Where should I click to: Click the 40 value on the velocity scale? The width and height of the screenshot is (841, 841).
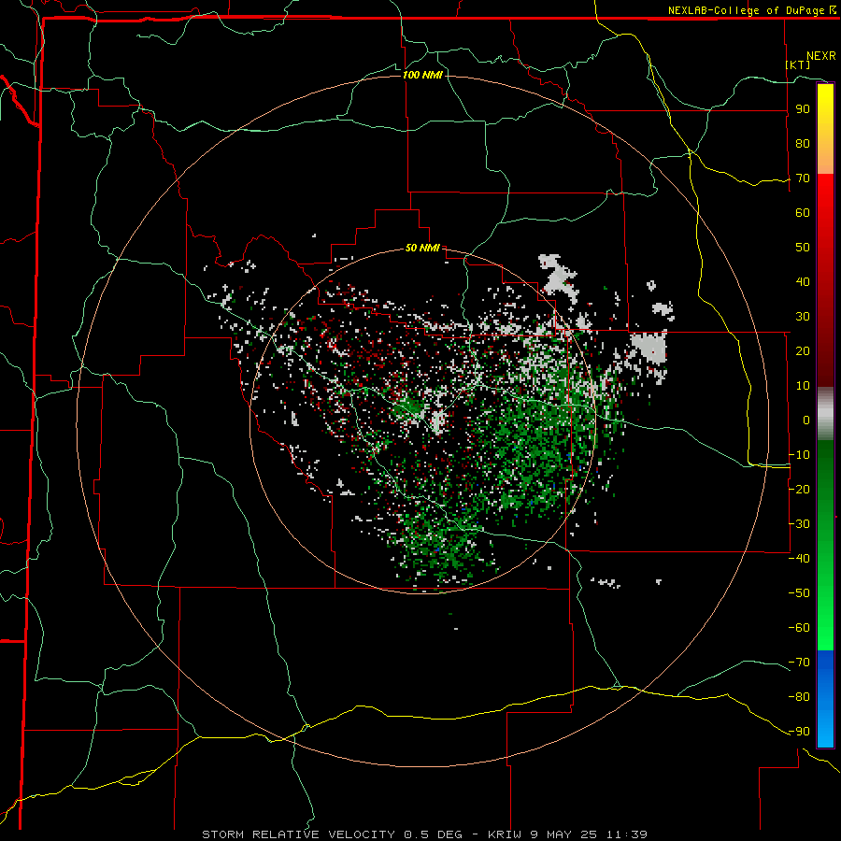(x=803, y=281)
